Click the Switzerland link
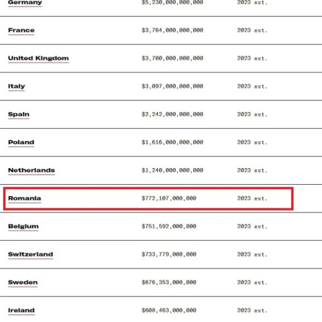This screenshot has width=322, height=322. (x=30, y=254)
